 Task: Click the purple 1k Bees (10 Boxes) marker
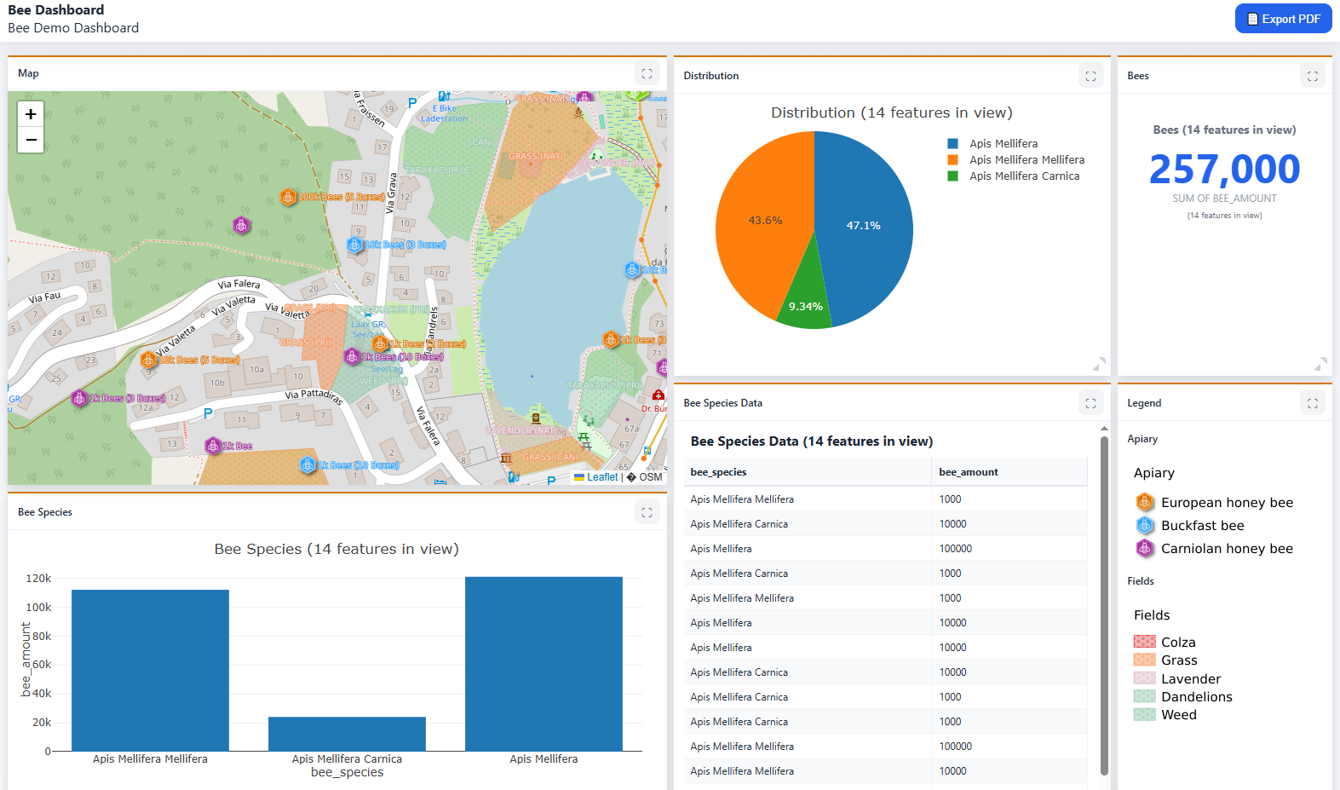352,356
